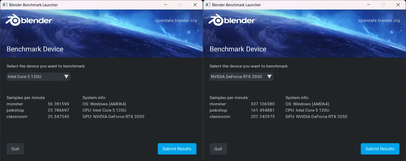Minimize the left Blender Benchmark Launcher window
The image size is (406, 161).
[165, 4]
